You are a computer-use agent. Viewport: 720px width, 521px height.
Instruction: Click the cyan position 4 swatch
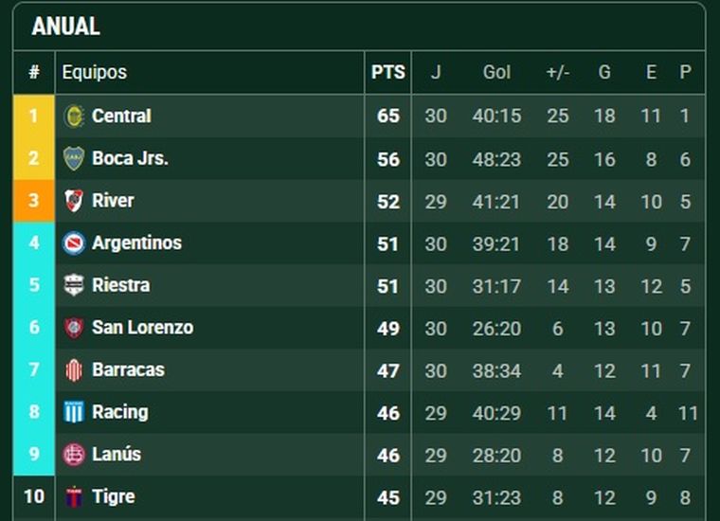[34, 243]
